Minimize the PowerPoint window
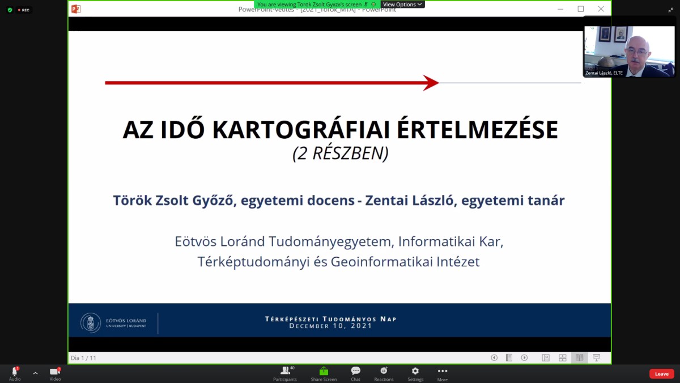The height and width of the screenshot is (383, 680). 560,9
